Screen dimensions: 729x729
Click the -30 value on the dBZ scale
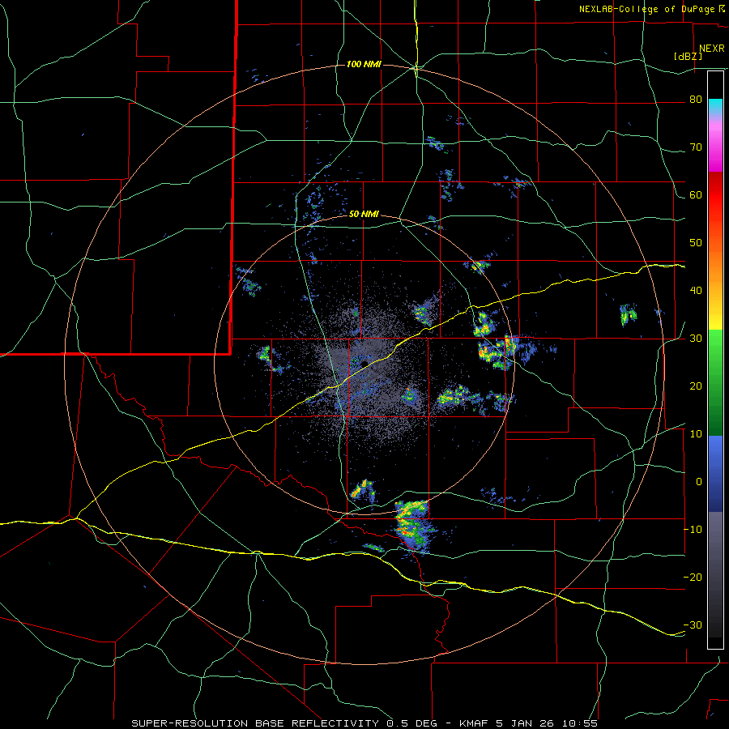click(693, 625)
